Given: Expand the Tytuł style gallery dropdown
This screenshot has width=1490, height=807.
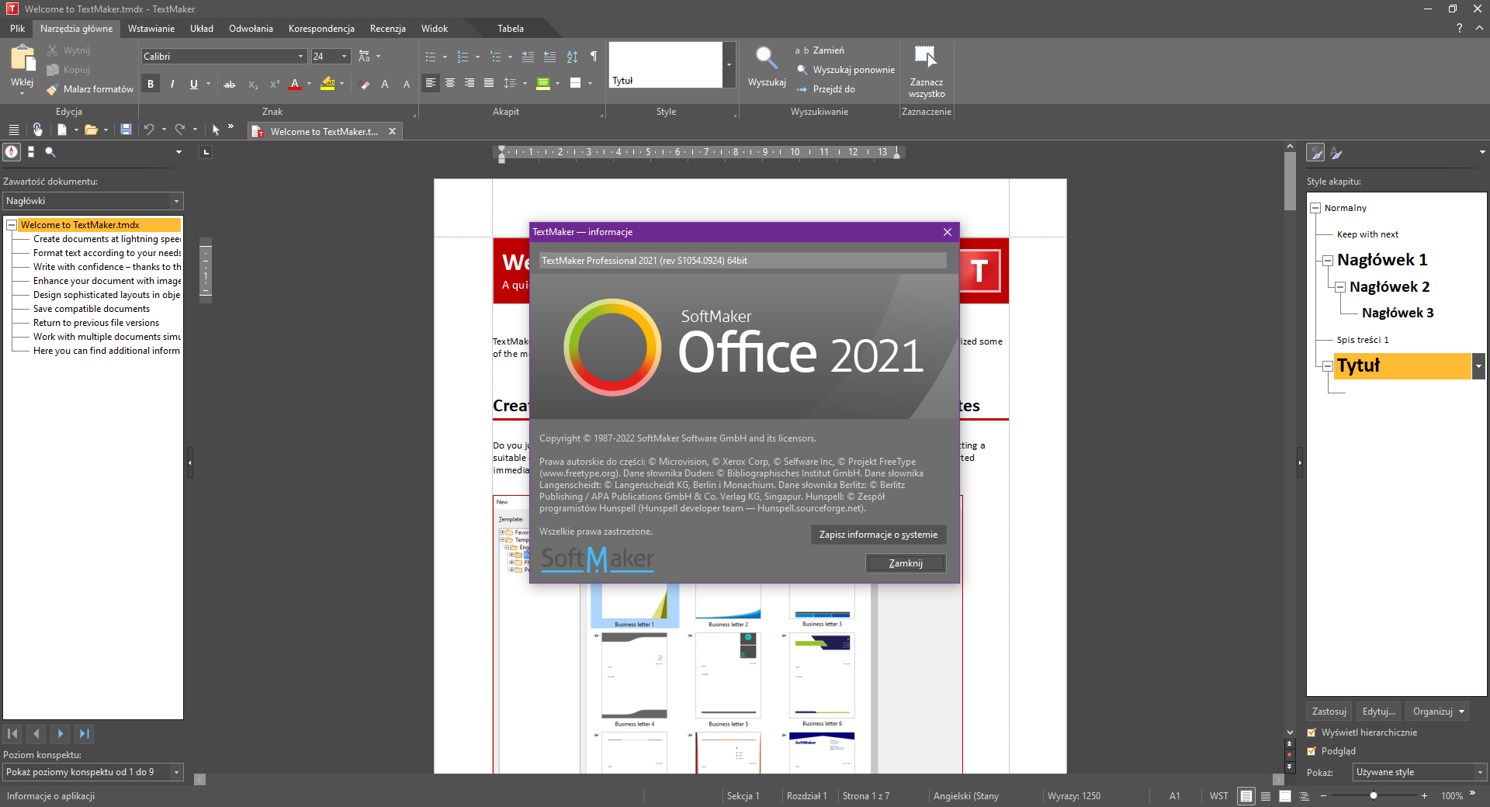Looking at the screenshot, I should (x=729, y=64).
